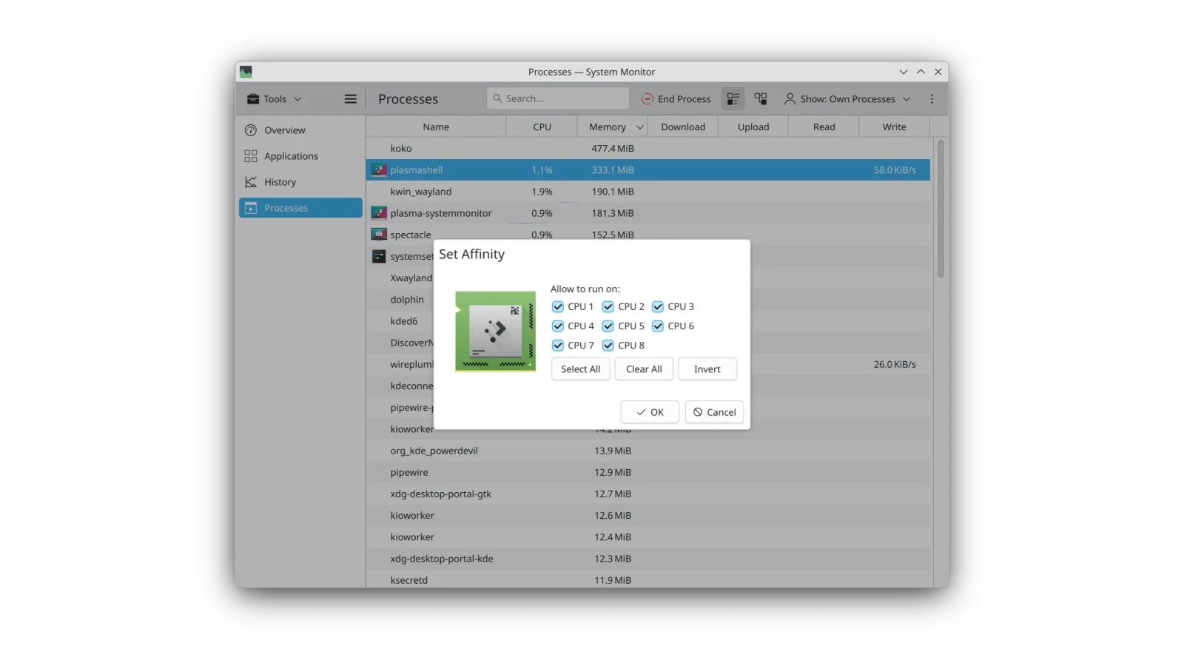1184x666 pixels.
Task: Select the Processes sidebar page
Action: (300, 208)
